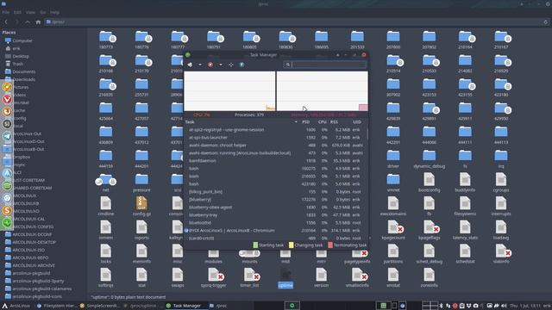Select the Chromium BYOI ArcoLinuxS process row
Screen dimensions: 552x310
[x=275, y=230]
